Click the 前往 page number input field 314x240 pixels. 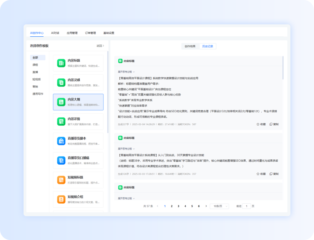247,206
